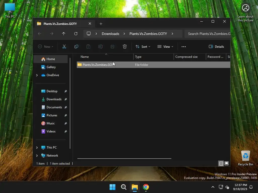Open Videos in quick access

(x=51, y=131)
